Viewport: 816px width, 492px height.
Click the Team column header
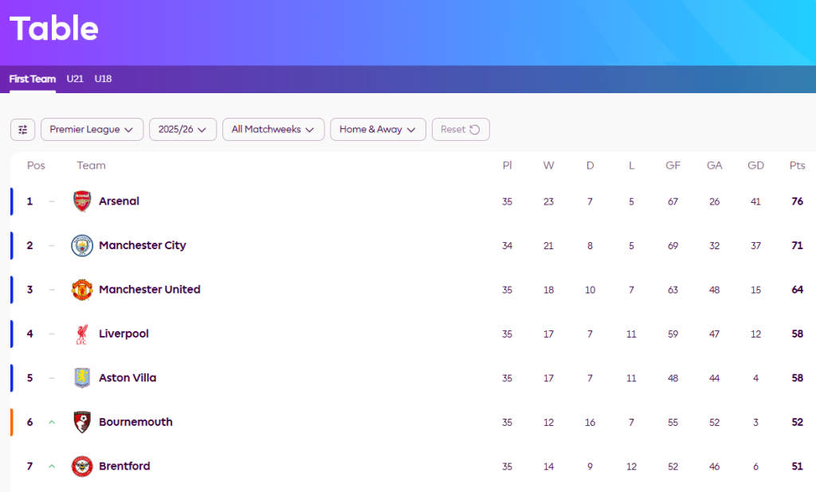pos(91,166)
